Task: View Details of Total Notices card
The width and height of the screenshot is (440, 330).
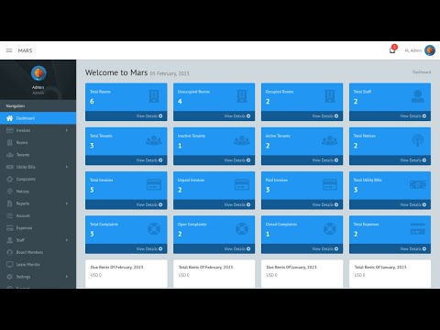Action: click(413, 160)
